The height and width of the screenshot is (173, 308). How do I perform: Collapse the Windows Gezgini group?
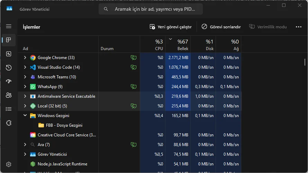click(25, 115)
